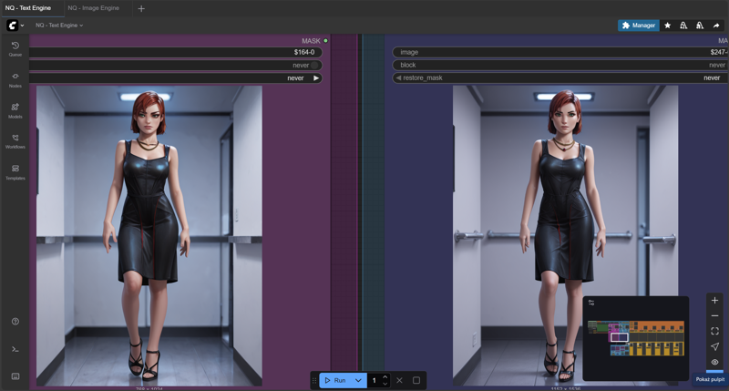
Task: Open the Templates sidebar panel
Action: pos(15,172)
